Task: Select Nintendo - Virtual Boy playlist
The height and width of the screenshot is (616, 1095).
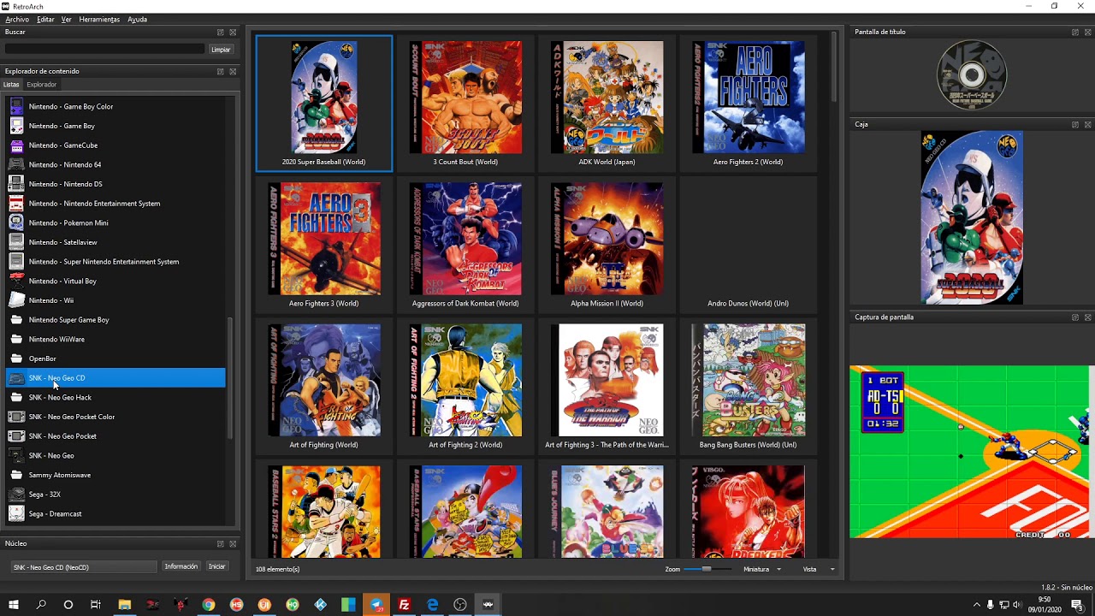Action: pyautogui.click(x=115, y=281)
